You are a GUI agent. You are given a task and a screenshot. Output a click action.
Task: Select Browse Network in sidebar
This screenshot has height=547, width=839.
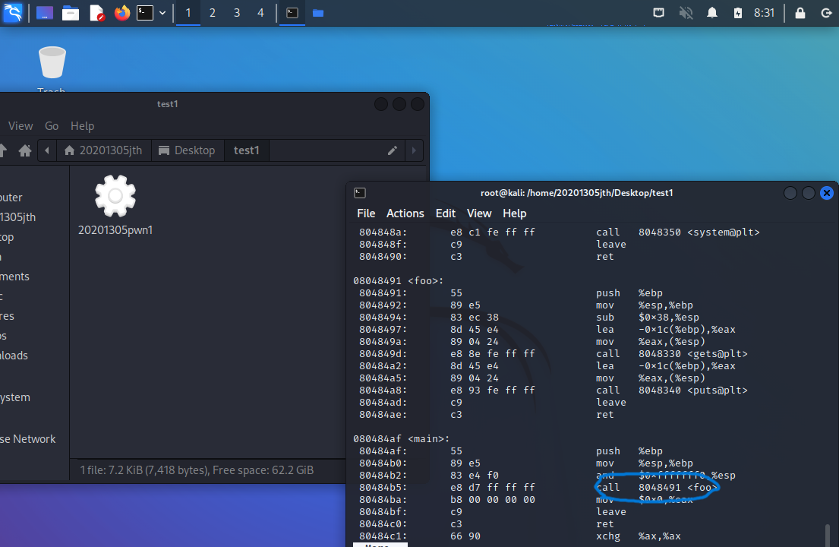(28, 439)
